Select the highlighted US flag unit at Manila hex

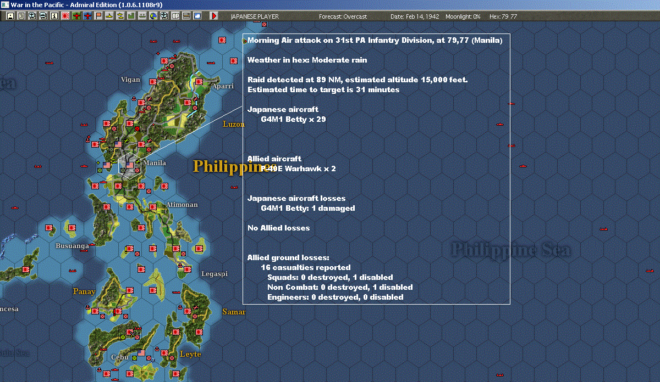click(130, 165)
